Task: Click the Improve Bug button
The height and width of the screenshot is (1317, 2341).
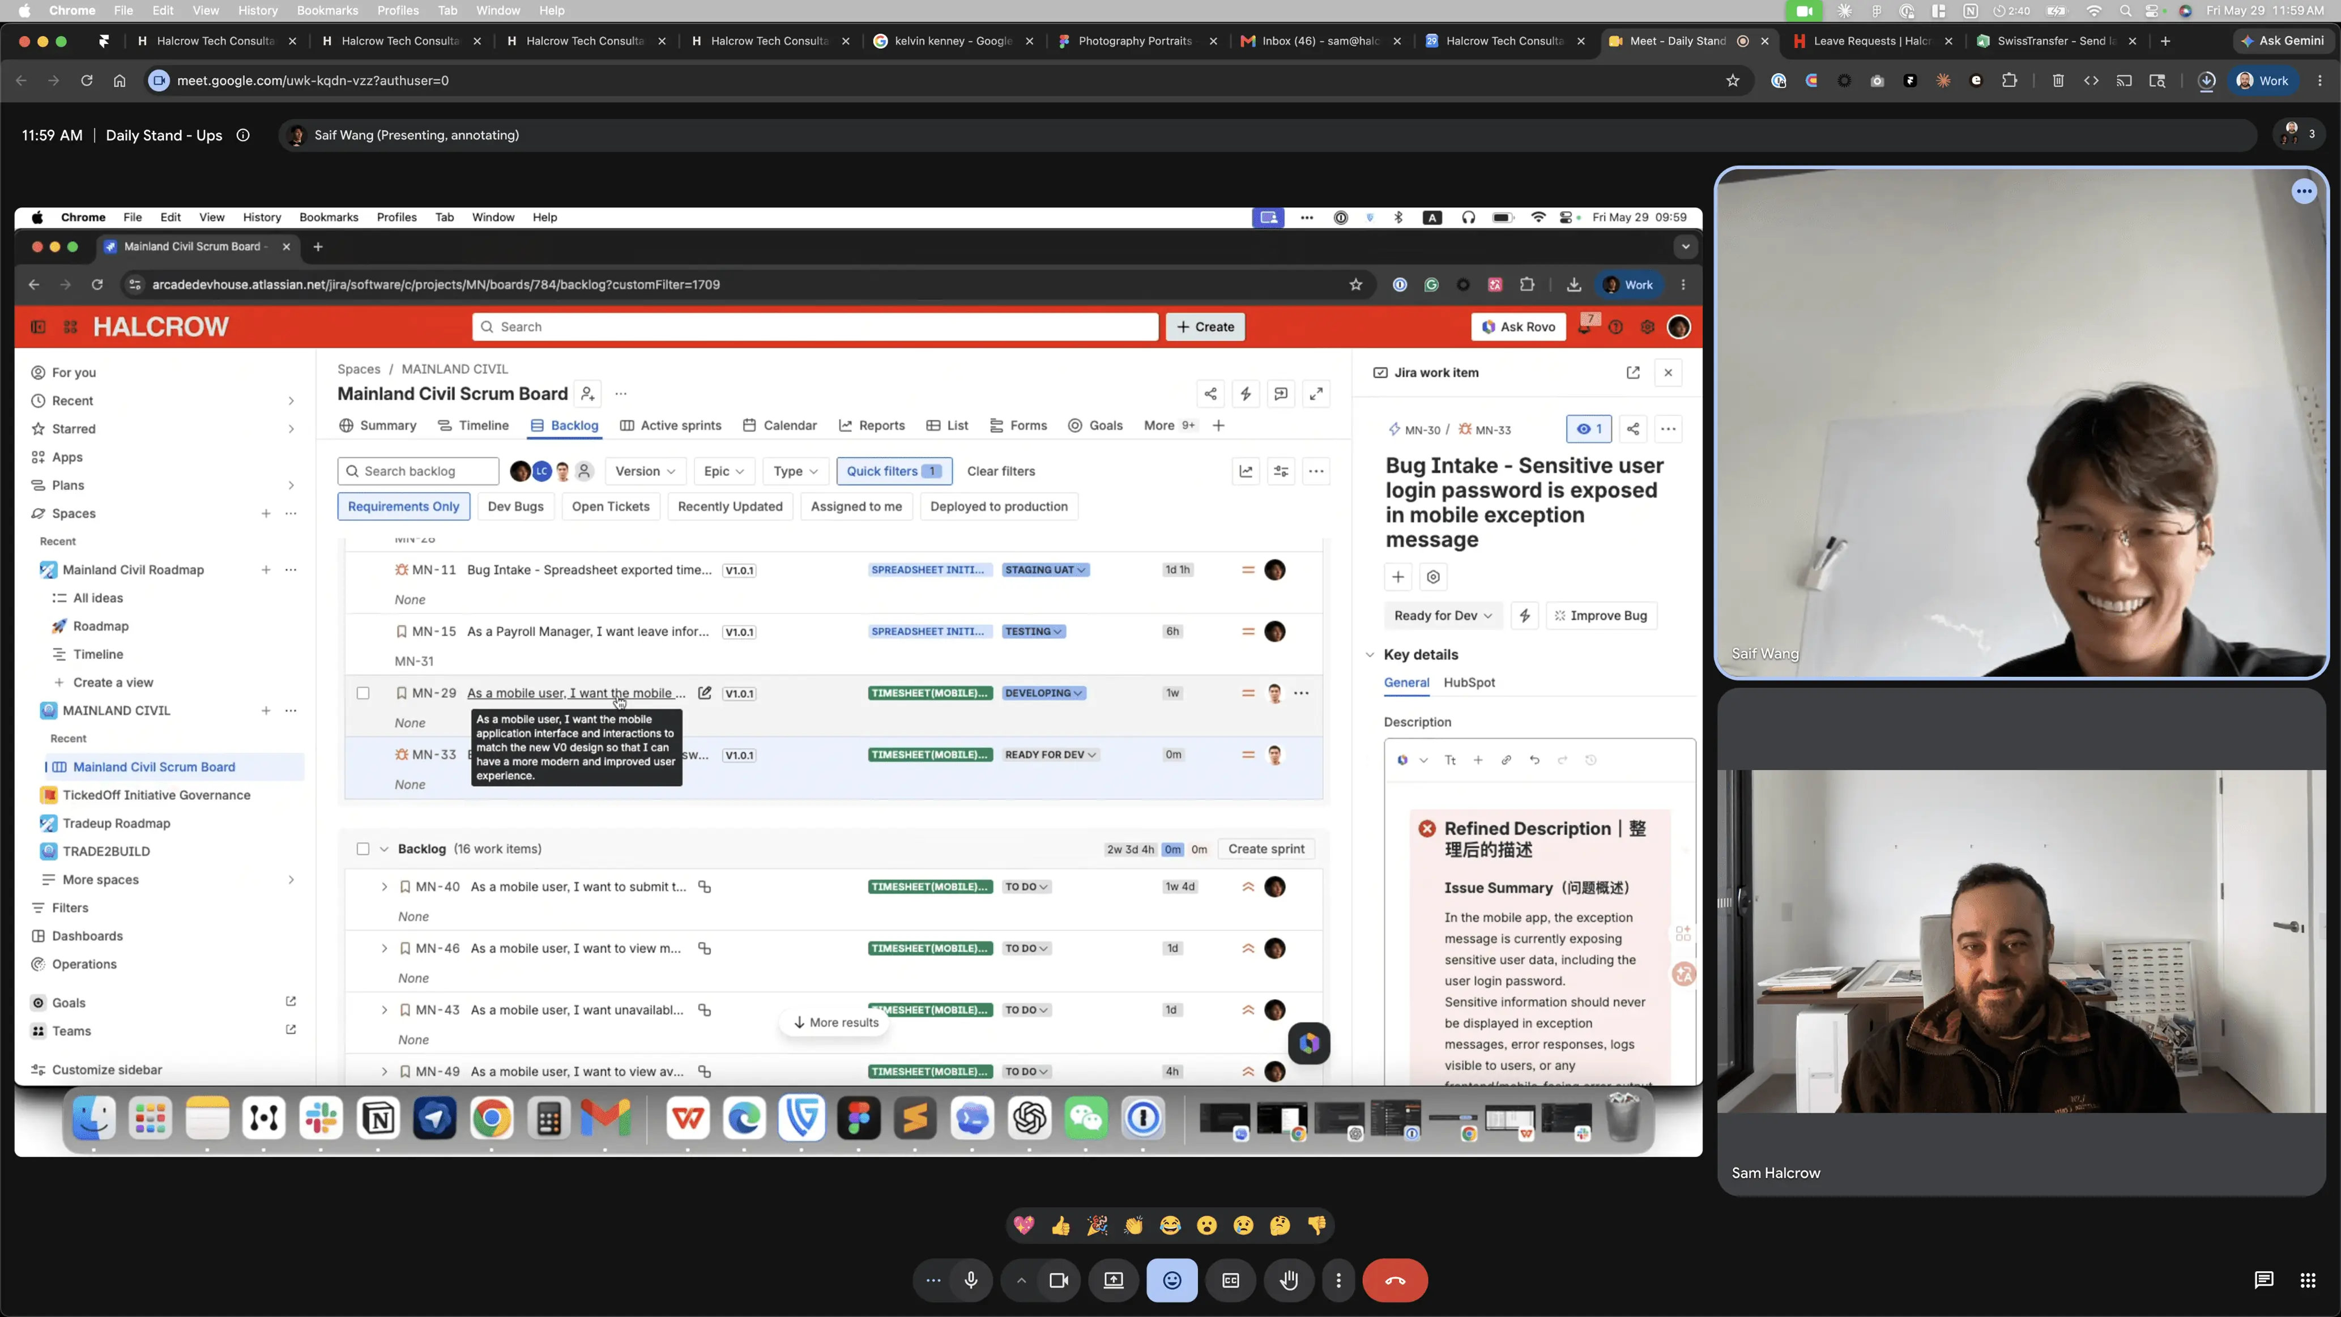Action: [1601, 616]
